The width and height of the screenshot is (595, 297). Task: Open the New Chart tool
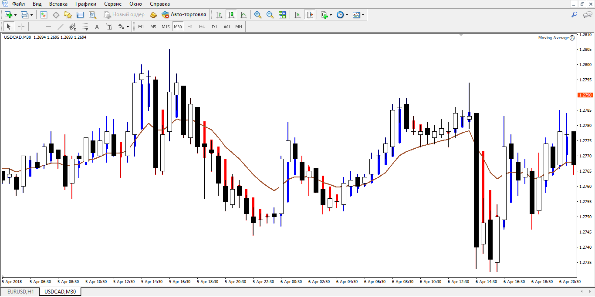[8, 15]
